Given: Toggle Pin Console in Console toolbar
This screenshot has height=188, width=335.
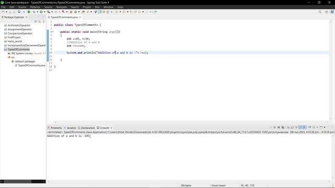Looking at the screenshot, I should 309,127.
